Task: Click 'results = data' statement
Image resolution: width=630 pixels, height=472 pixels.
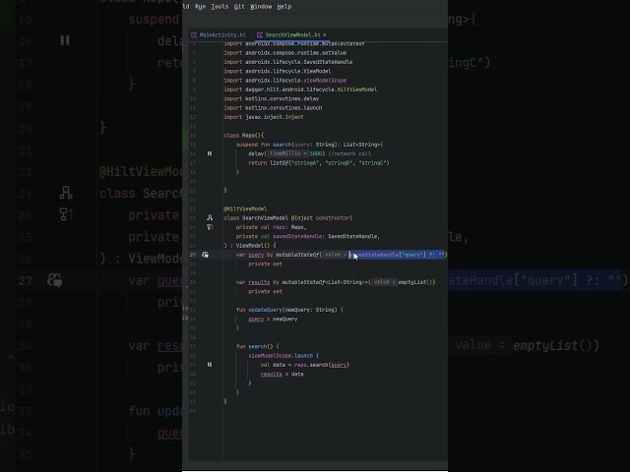Action: pyautogui.click(x=283, y=374)
